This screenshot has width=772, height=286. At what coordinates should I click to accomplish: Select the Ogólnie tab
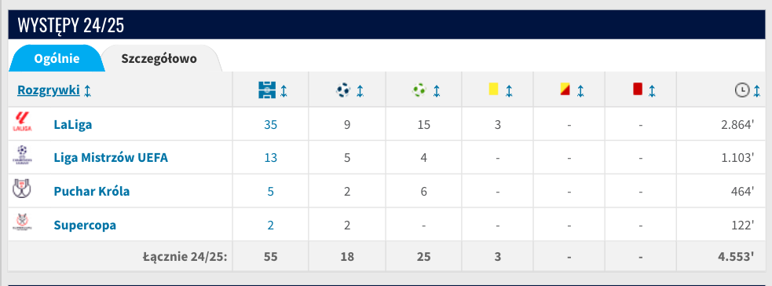point(57,59)
